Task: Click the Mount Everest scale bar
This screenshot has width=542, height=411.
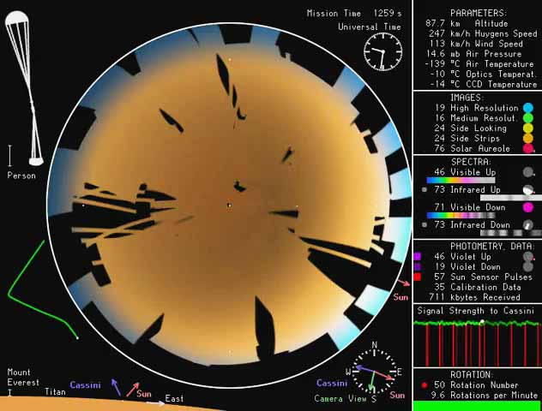Action: 9,393
